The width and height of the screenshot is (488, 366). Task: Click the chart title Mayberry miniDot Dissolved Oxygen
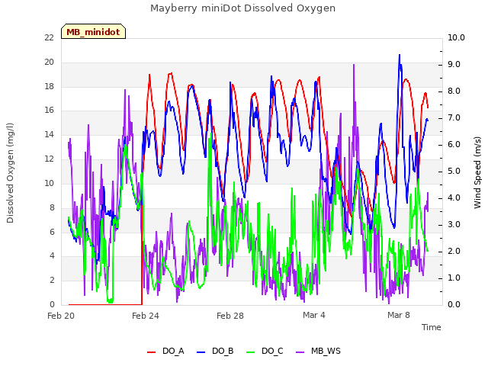242,8
